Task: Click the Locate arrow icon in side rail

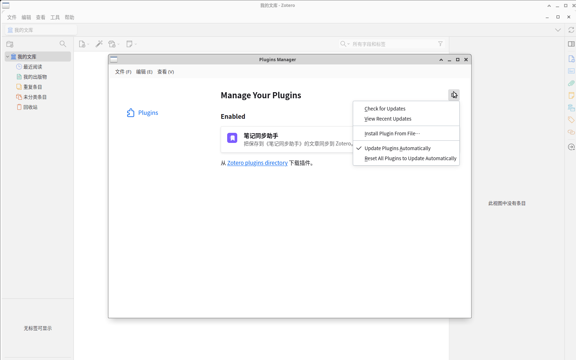Action: point(571,147)
